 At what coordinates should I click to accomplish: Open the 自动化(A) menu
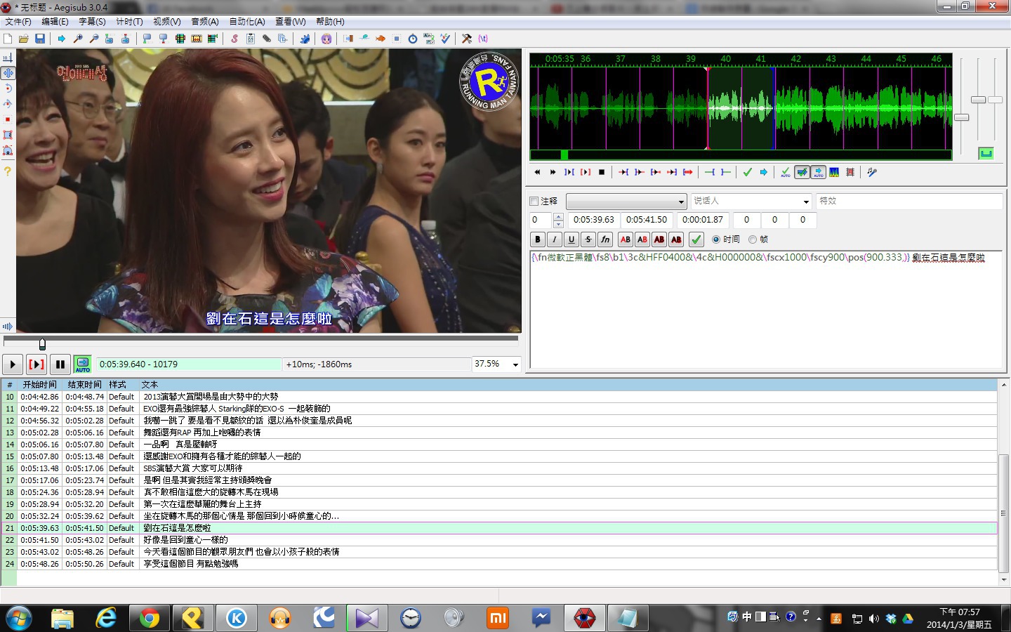(x=247, y=22)
